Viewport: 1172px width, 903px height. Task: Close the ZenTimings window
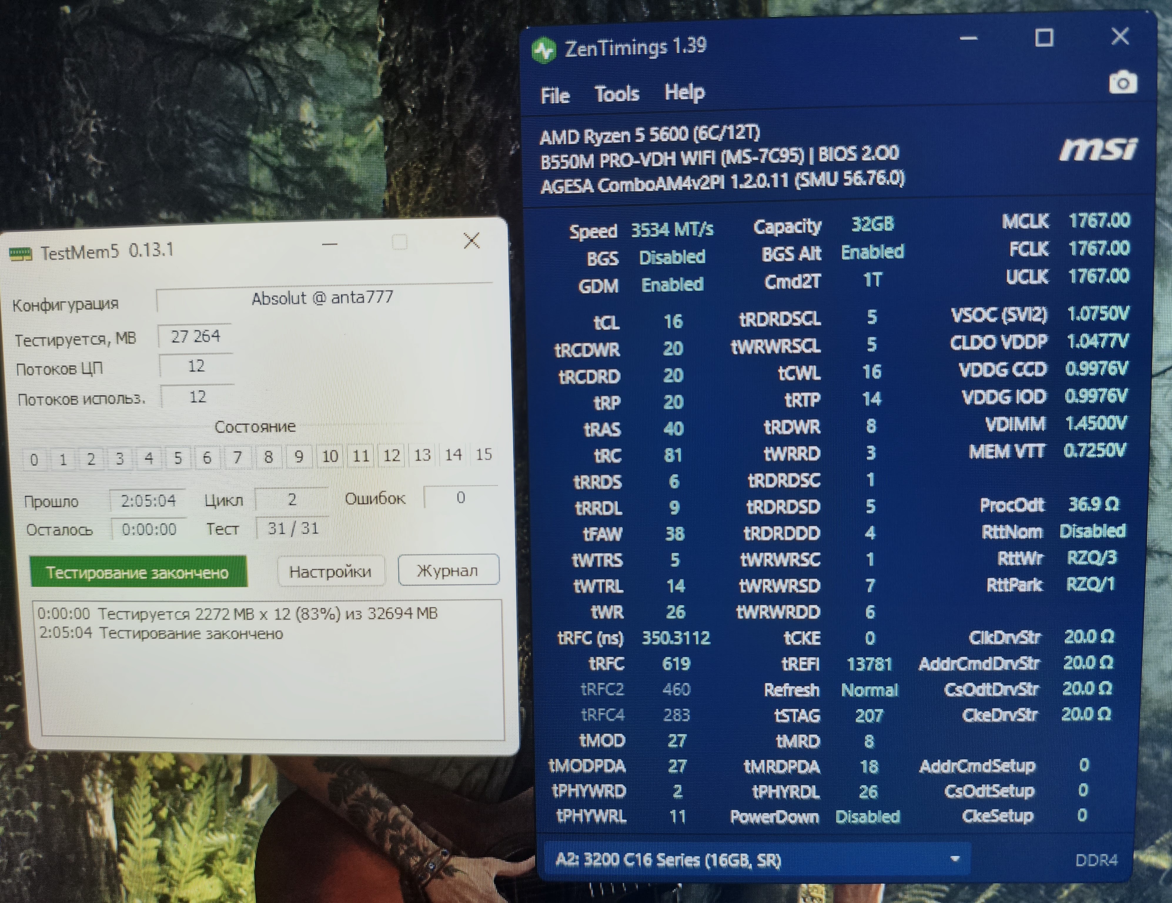coord(1120,36)
